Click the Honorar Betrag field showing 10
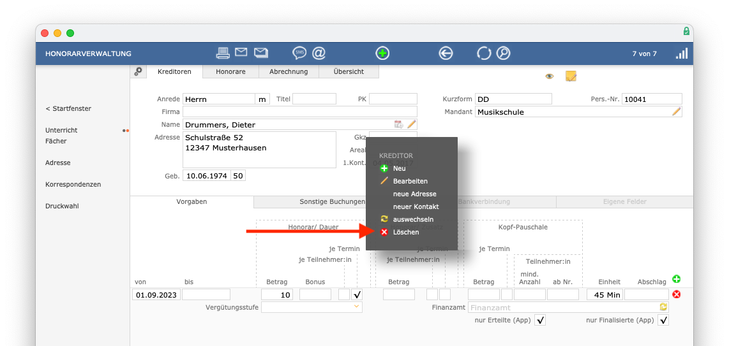 (x=277, y=294)
